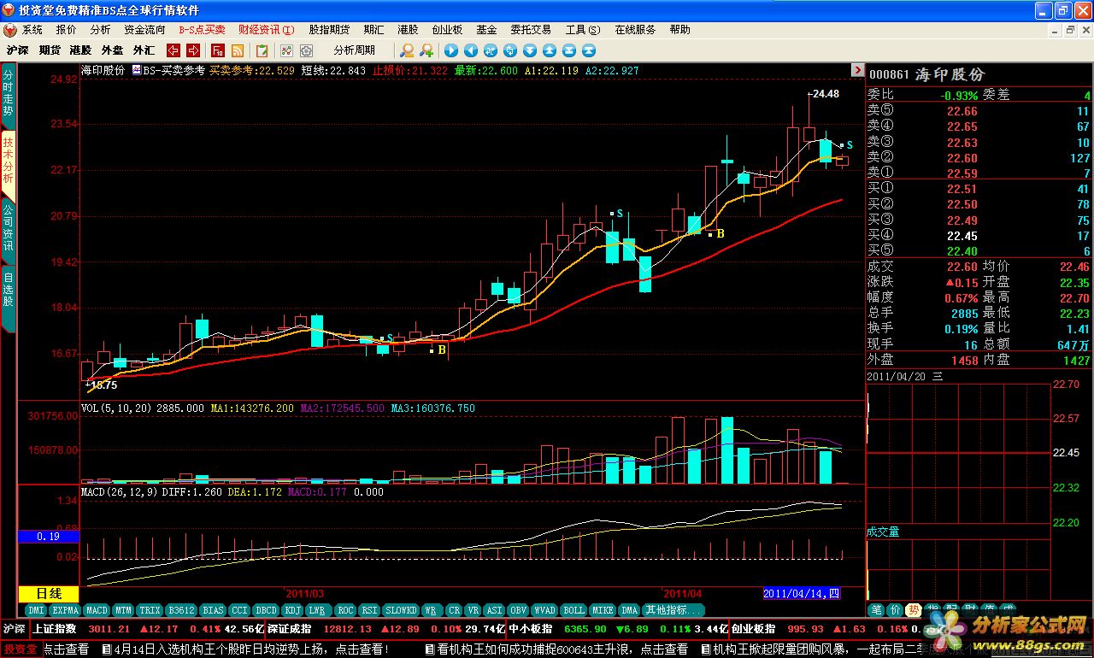Image resolution: width=1094 pixels, height=658 pixels.
Task: Click the 上证指数 index in status bar
Action: [x=56, y=629]
